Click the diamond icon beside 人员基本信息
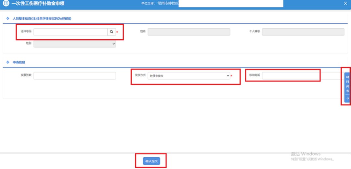 pyautogui.click(x=8, y=18)
